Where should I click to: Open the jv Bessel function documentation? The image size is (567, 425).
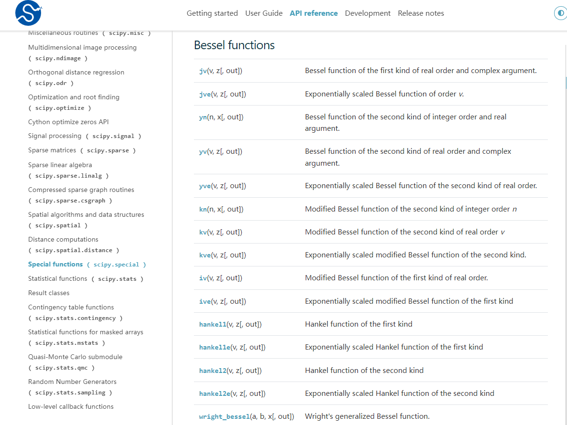click(x=203, y=70)
